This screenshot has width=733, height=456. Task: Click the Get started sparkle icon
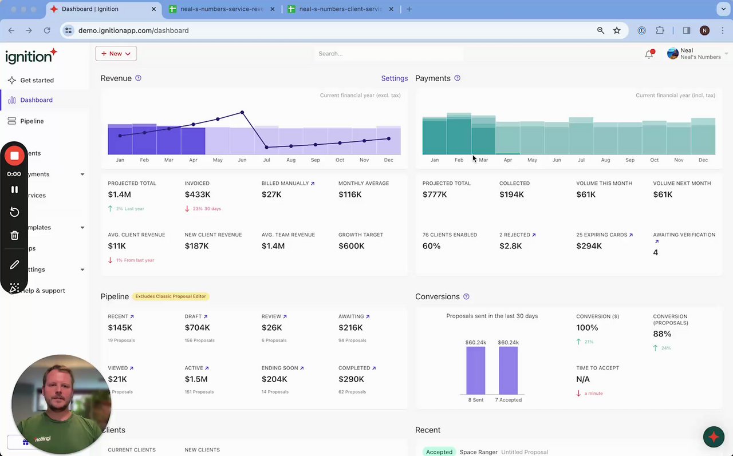coord(11,80)
